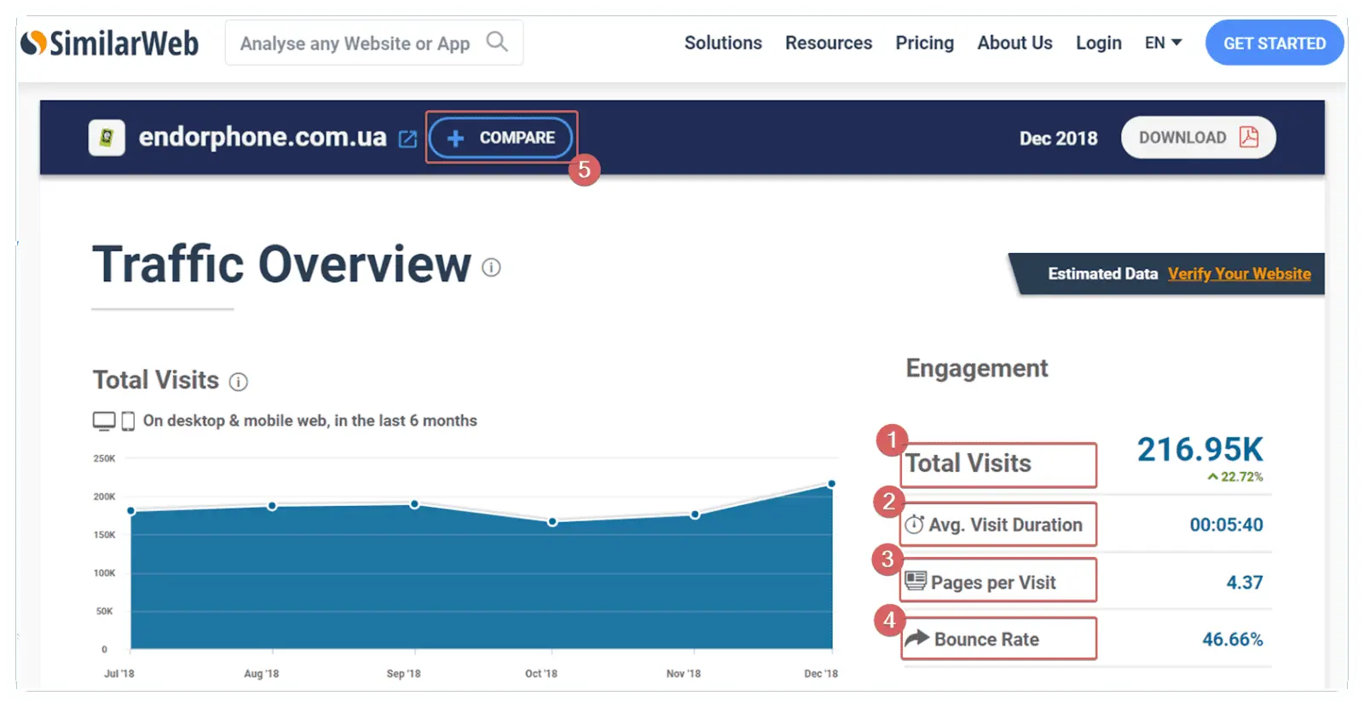Click the Sep '18 data point on chart
Viewport: 1364px width, 707px height.
tap(414, 504)
